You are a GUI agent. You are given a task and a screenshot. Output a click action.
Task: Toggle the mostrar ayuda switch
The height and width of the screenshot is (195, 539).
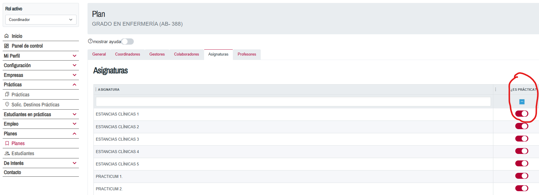coord(128,42)
